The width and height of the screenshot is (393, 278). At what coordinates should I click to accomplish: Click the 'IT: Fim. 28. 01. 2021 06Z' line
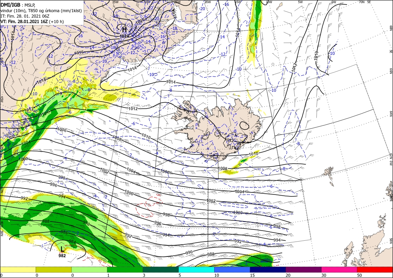[24, 16]
